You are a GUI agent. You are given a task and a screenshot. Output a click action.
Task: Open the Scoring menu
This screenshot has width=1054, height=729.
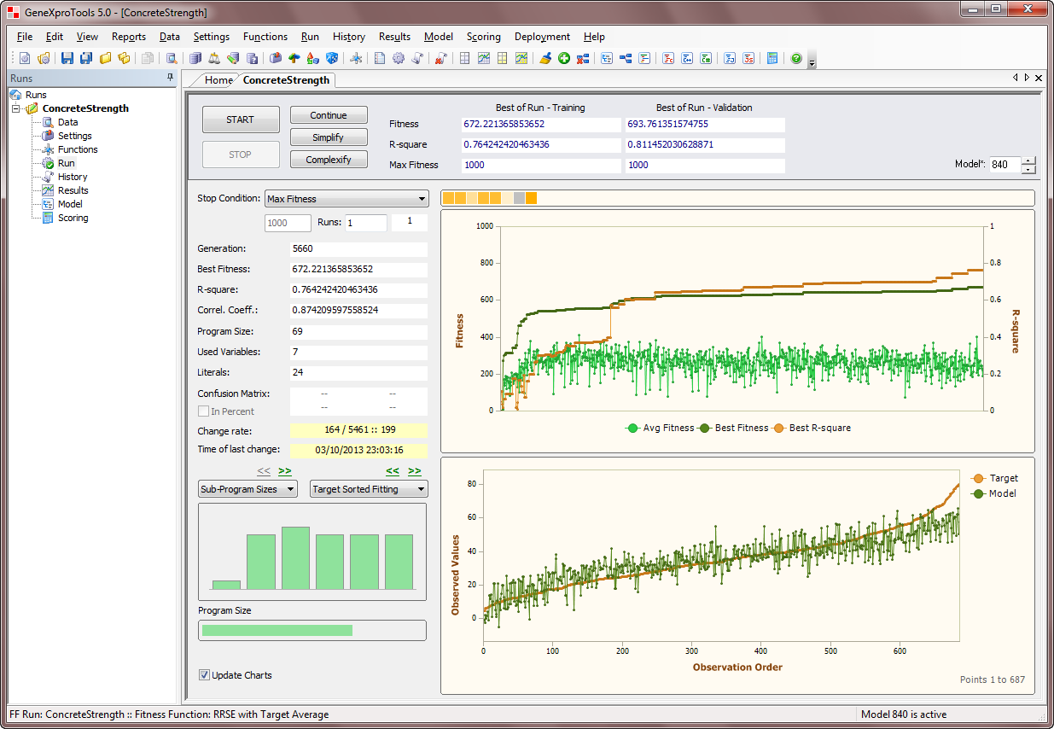[483, 37]
